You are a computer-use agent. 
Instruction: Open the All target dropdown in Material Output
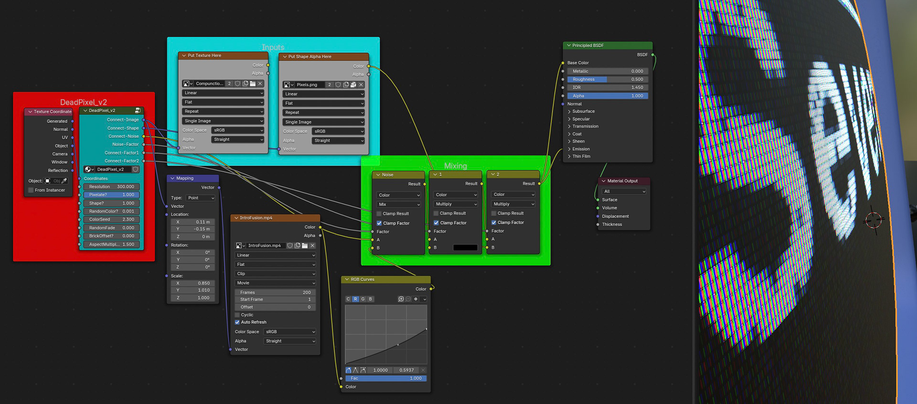pyautogui.click(x=624, y=191)
